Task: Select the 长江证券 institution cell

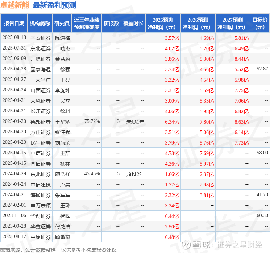Action: (x=41, y=111)
